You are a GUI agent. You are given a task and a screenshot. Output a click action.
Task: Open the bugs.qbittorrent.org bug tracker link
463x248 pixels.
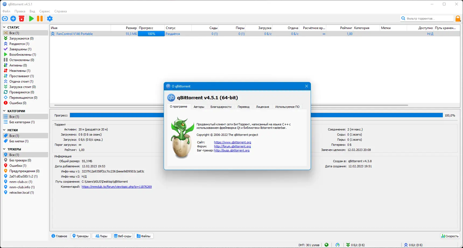(x=232, y=150)
